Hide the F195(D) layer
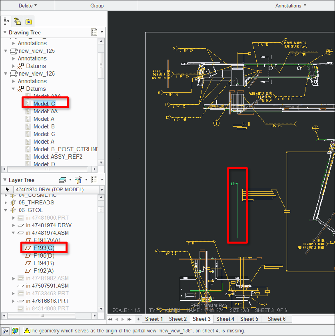Viewport: 335px width, 336px height. tap(43, 255)
